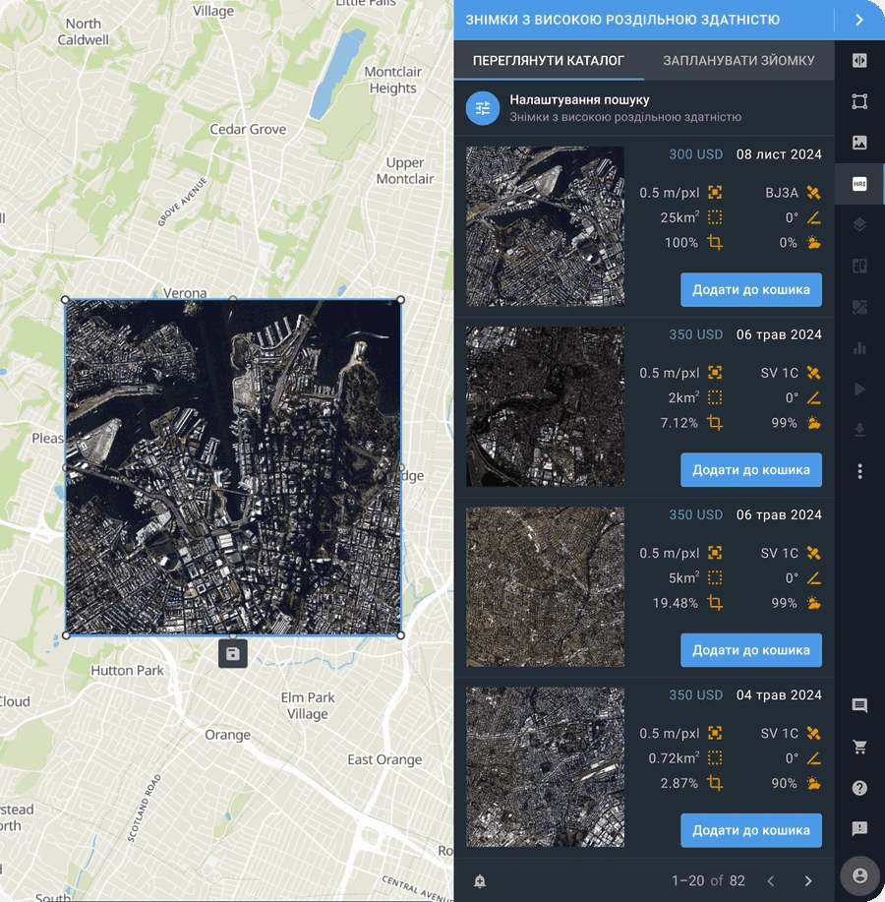Open the shopping cart
Screen dimensions: 885x902
[860, 745]
